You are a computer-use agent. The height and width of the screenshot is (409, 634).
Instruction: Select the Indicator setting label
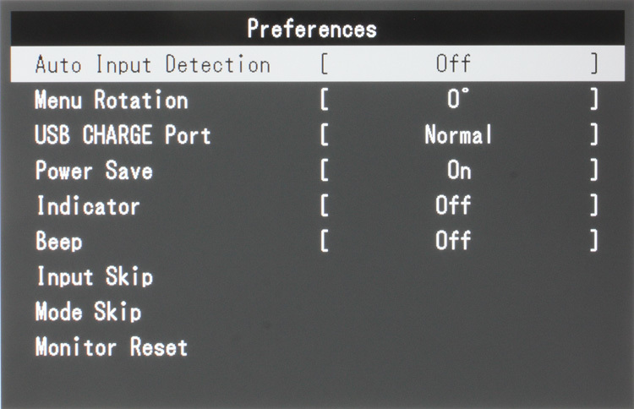tap(87, 206)
